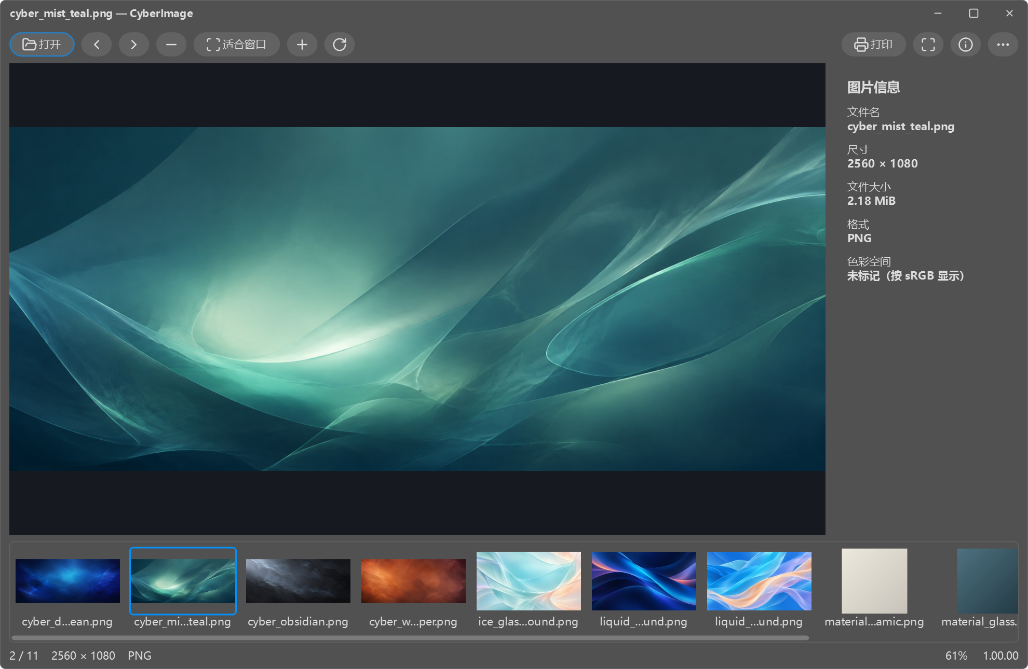The height and width of the screenshot is (669, 1028).
Task: Maximize the CyberImage window
Action: (973, 13)
